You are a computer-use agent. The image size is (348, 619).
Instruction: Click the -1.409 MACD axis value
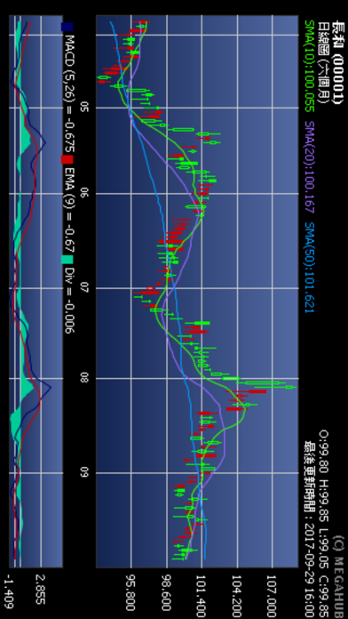point(9,591)
